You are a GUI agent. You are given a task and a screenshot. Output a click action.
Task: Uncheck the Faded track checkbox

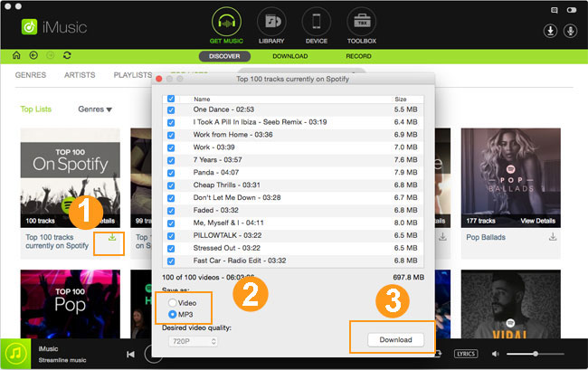pos(171,211)
